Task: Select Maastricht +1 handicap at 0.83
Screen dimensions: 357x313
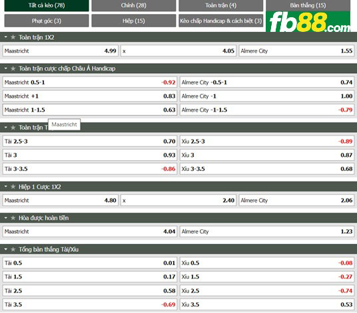Action: point(90,96)
